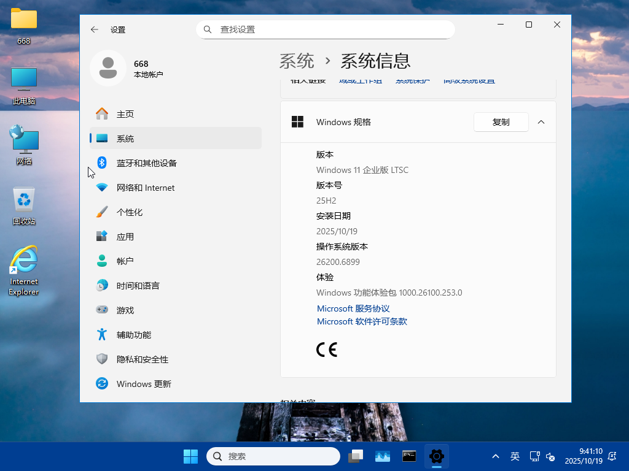Collapse the Windows 规格 section chevron

pos(541,122)
